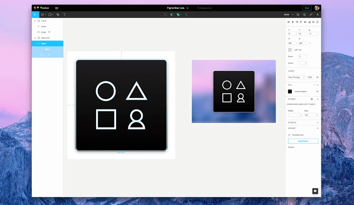Screen dimensions: 354x205
Task: Click the black Linear Gradient fill swatch
Action: pyautogui.click(x=290, y=91)
